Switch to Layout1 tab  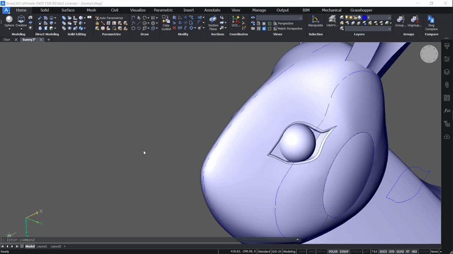pos(41,247)
